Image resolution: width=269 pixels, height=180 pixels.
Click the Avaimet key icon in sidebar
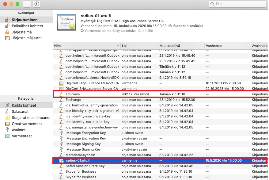(7, 130)
